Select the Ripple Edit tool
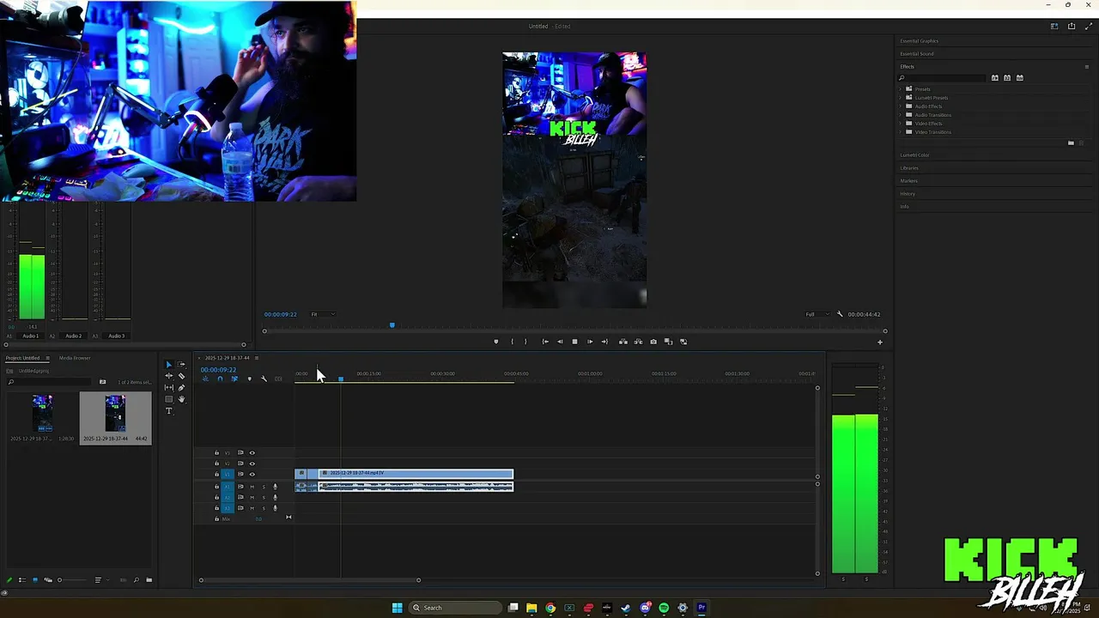The width and height of the screenshot is (1099, 618). (169, 376)
